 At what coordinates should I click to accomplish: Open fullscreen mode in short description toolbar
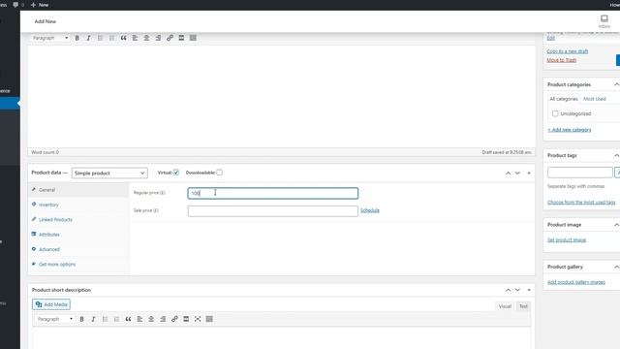tap(198, 319)
